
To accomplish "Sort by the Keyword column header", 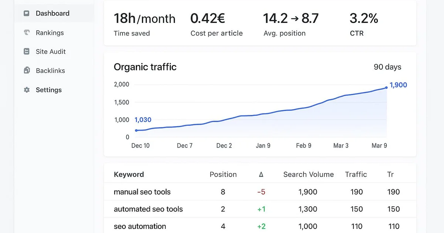I will point(129,175).
